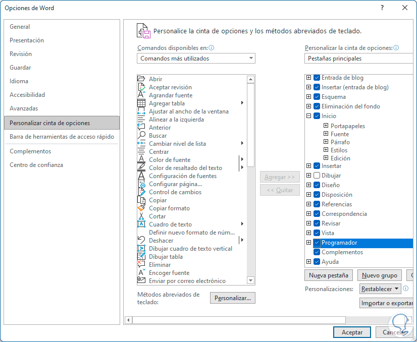Click the info icon beside Comandos disponibles en
The image size is (417, 342).
(212, 48)
